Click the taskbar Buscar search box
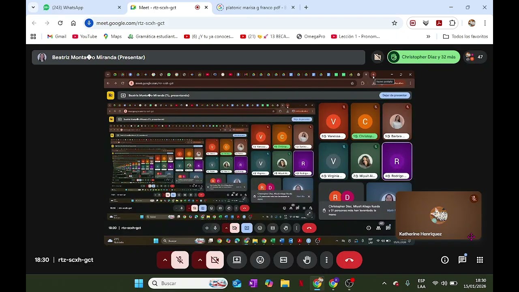 coord(188,283)
